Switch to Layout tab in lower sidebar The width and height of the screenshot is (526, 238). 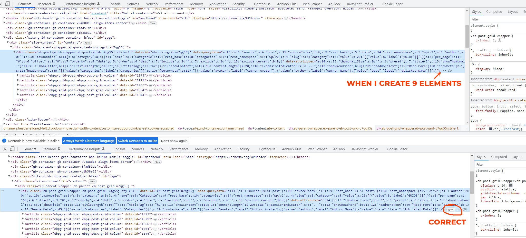[x=518, y=157]
